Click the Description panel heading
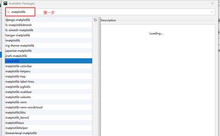The image size is (220, 136). (x=108, y=20)
